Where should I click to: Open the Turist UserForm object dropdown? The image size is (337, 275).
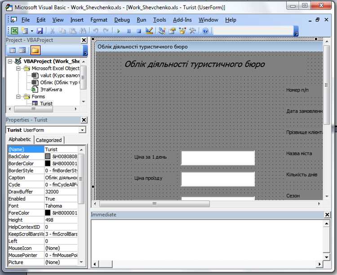[82, 130]
